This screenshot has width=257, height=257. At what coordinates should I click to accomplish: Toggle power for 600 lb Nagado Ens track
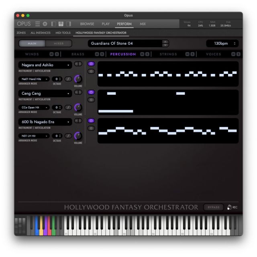(x=91, y=120)
